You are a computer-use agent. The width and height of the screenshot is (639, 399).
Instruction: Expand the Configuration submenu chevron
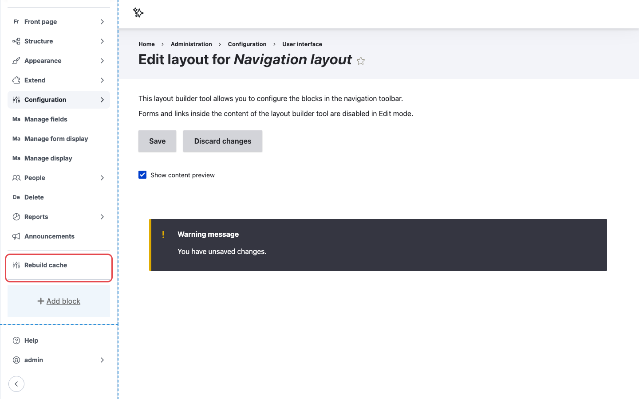point(102,100)
